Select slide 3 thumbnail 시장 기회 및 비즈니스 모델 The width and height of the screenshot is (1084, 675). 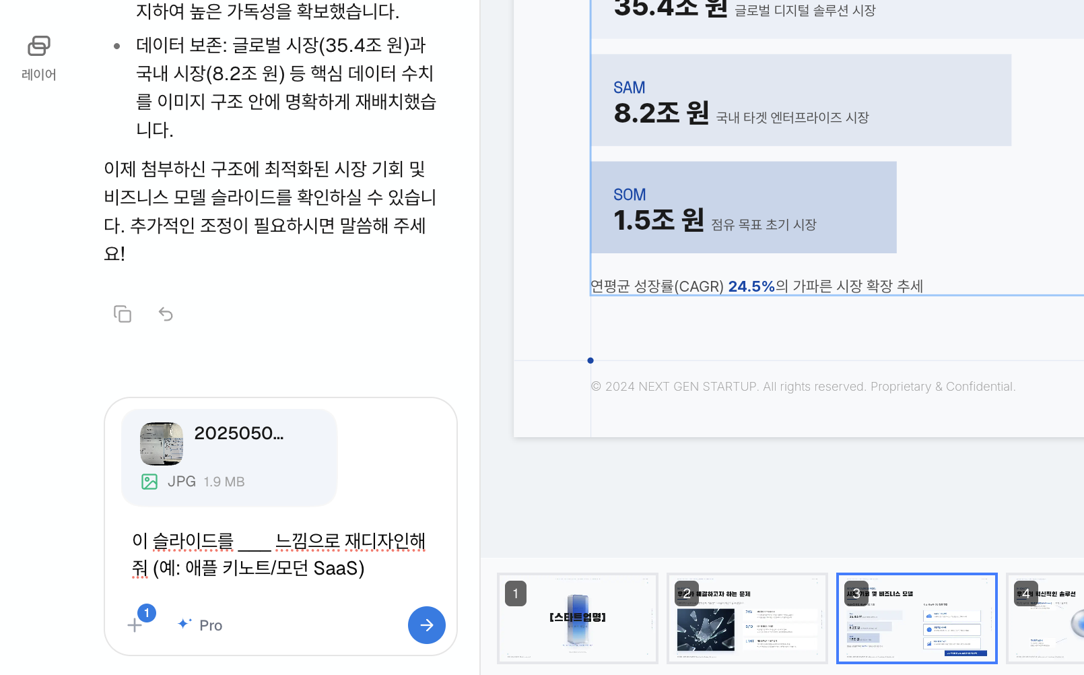[917, 618]
